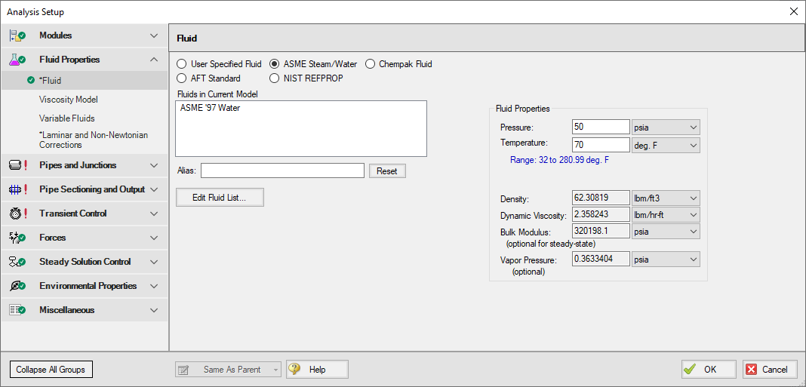Viewport: 806px width, 387px height.
Task: Click the Steady Solution Control icon
Action: (x=18, y=262)
